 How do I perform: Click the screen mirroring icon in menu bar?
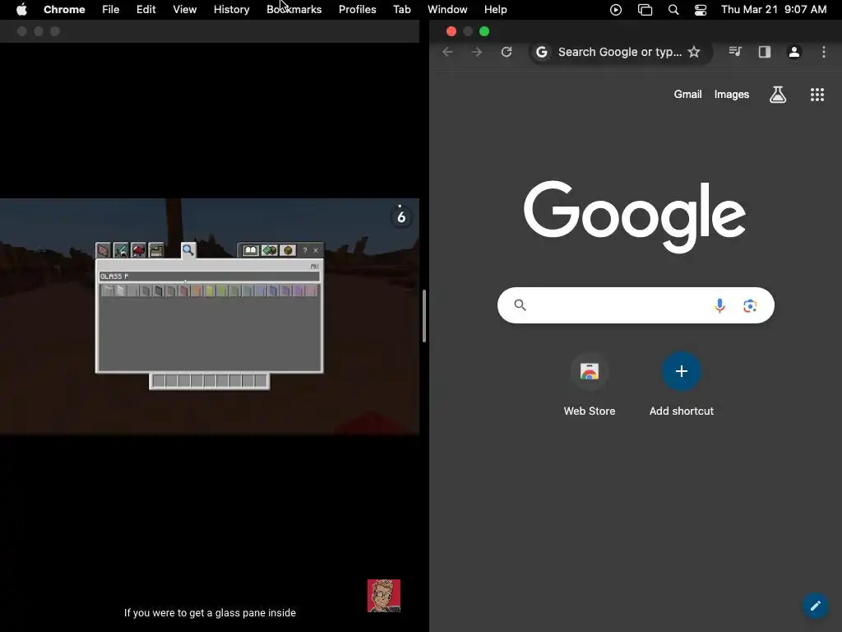coord(645,9)
